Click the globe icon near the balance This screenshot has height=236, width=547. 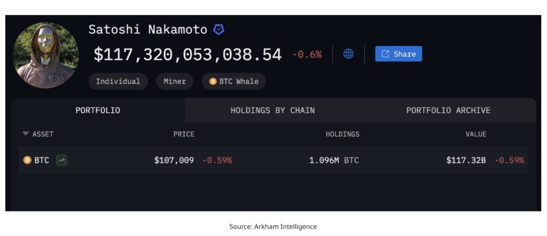pyautogui.click(x=348, y=54)
